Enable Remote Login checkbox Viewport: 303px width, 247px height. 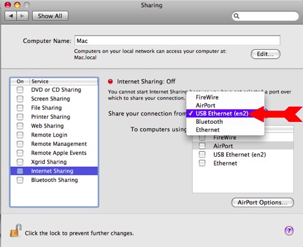click(20, 135)
